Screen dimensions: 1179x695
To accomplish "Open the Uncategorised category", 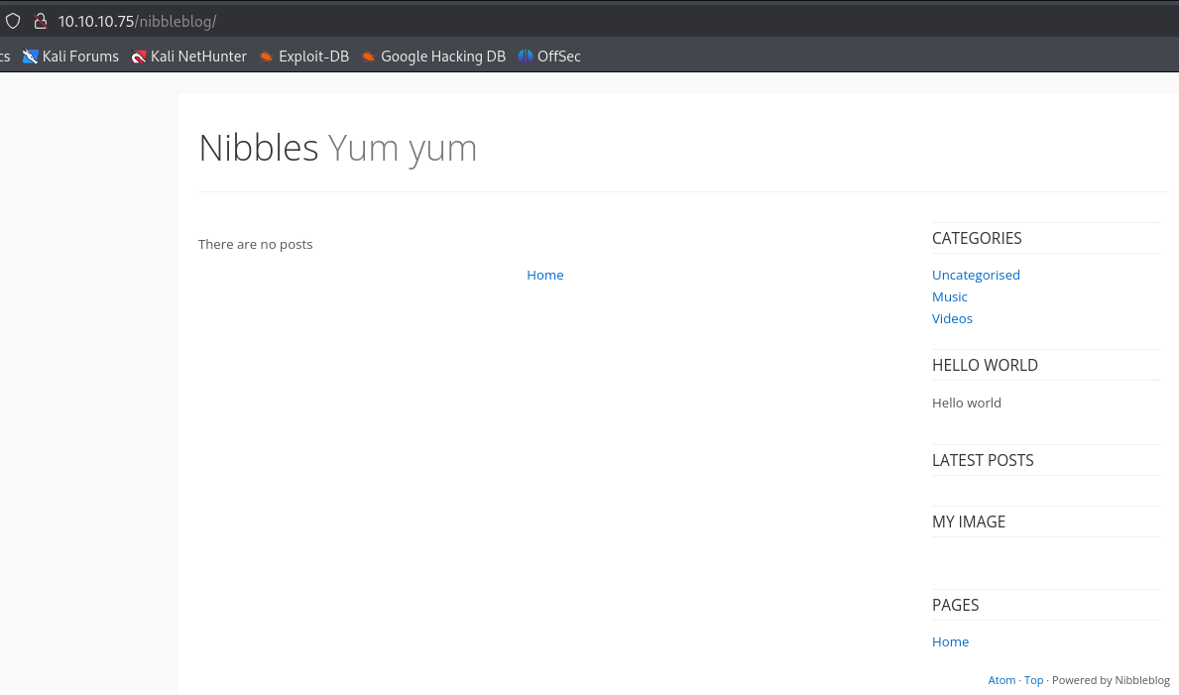I will (x=976, y=275).
